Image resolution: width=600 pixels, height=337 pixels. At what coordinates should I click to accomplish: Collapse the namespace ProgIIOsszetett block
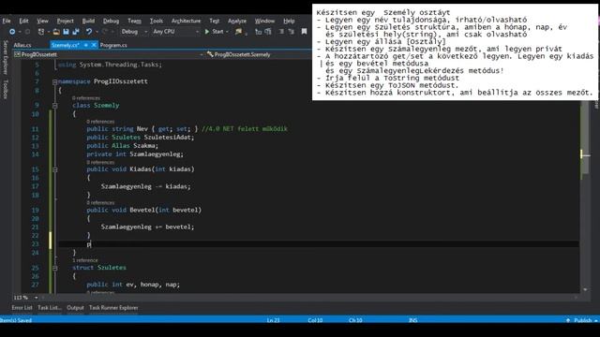click(54, 81)
